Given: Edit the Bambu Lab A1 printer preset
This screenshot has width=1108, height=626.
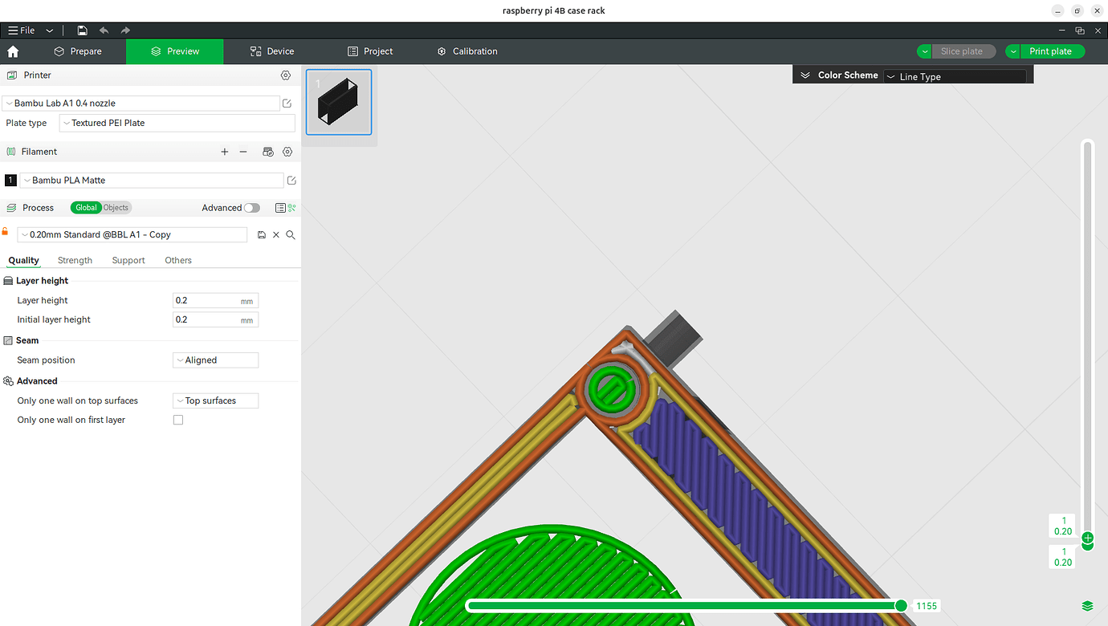Looking at the screenshot, I should pyautogui.click(x=287, y=104).
